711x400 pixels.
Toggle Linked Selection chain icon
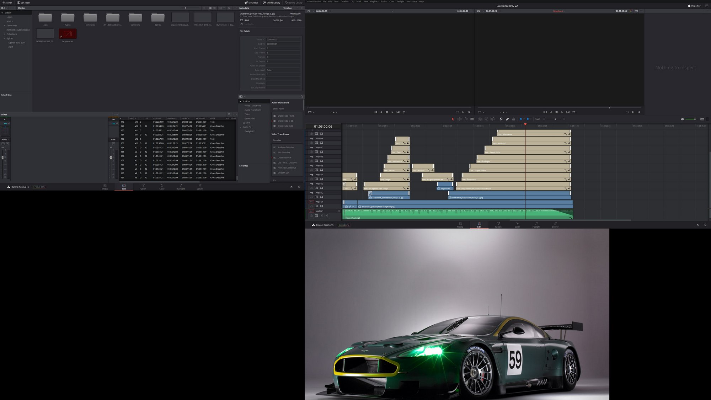tap(507, 119)
